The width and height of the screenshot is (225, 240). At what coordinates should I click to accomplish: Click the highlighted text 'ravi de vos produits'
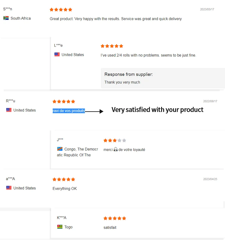click(69, 111)
